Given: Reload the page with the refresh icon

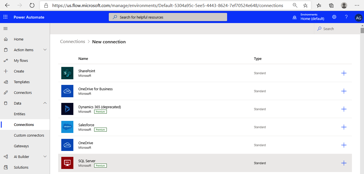Looking at the screenshot, I should [x=32, y=5].
